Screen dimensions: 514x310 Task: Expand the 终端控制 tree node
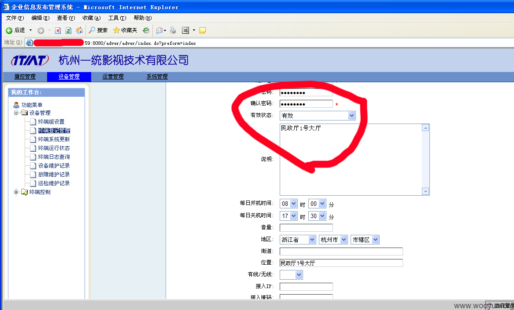[x=16, y=192]
